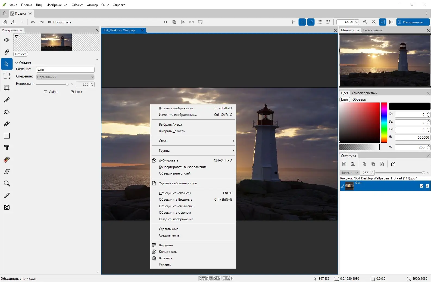
Task: Choose the rectangular selection marquee tool
Action: (x=7, y=76)
